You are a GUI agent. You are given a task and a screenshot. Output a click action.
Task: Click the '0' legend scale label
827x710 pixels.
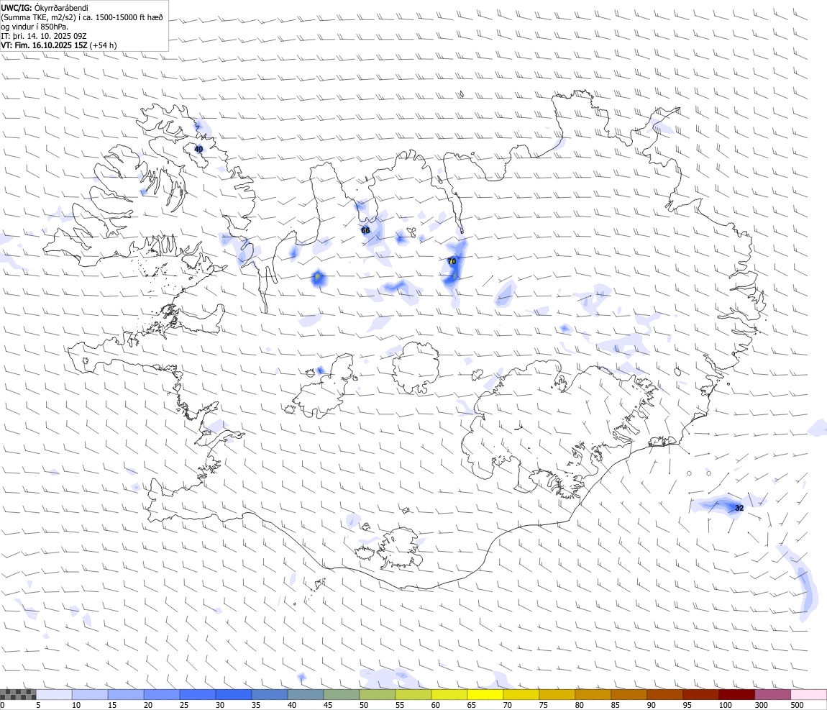[2, 705]
